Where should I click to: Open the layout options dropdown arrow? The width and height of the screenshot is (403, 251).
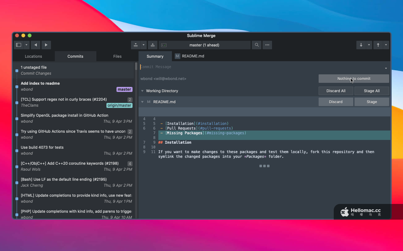tap(26, 45)
